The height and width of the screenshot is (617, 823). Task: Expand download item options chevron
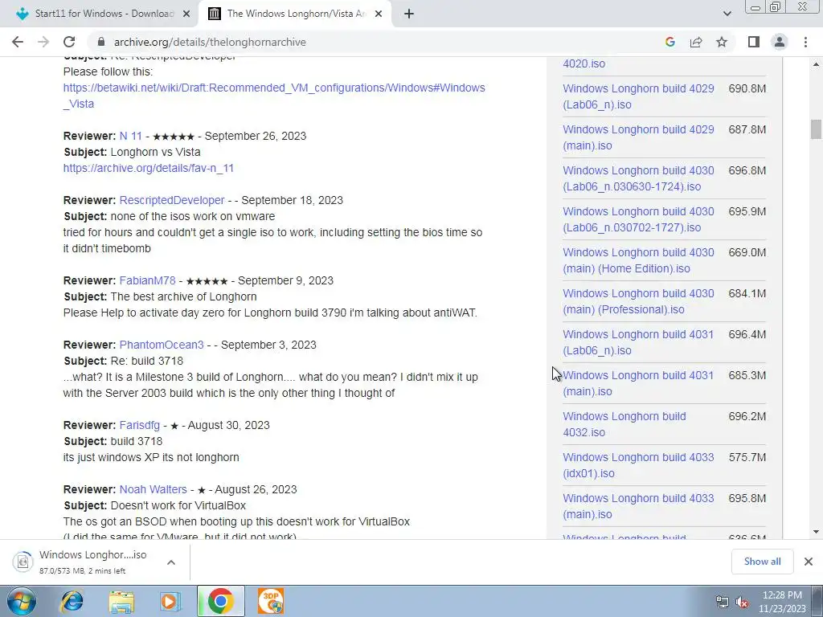tap(171, 562)
